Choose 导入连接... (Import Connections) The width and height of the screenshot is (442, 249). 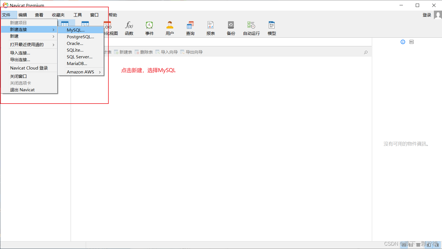[x=29, y=53]
